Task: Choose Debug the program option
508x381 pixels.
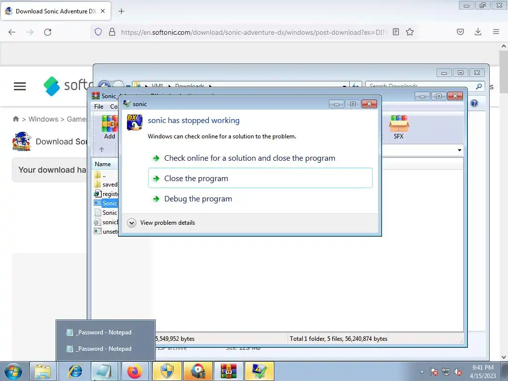Action: click(x=198, y=198)
